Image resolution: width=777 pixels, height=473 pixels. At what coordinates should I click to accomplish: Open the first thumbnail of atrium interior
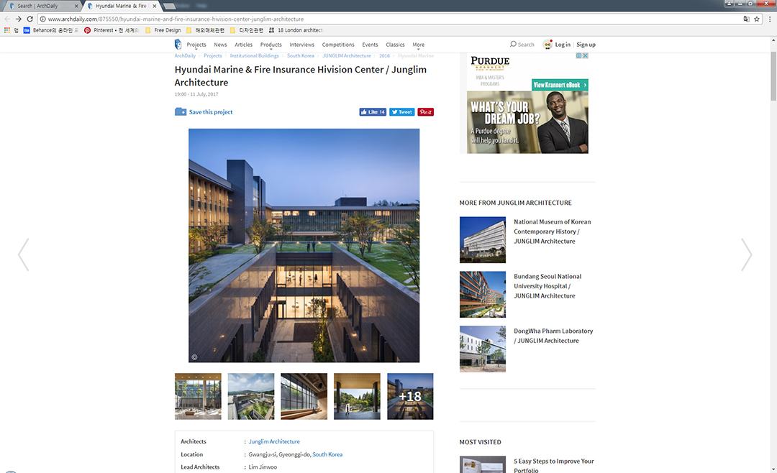(198, 396)
